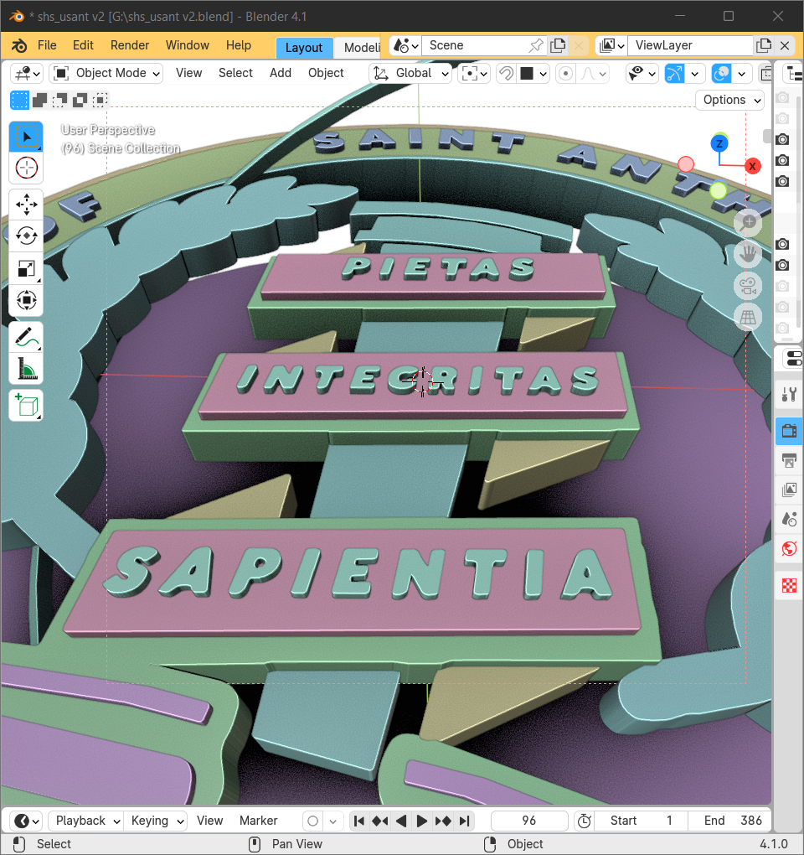Set selection mode to Subtract
This screenshot has width=804, height=855.
(x=60, y=101)
